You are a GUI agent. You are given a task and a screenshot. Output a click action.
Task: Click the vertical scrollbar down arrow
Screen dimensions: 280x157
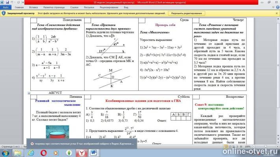[x=278, y=136]
